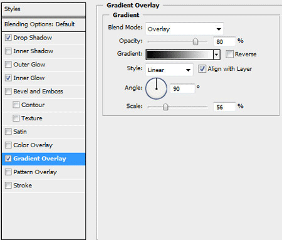
Task: Enable the Pattern Overlay checkbox
Action: pyautogui.click(x=8, y=172)
